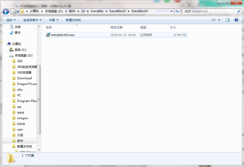Open help with the question mark icon

236,20
